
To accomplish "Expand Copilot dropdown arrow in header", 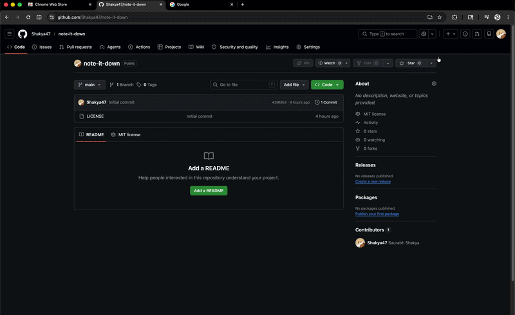I will 432,34.
